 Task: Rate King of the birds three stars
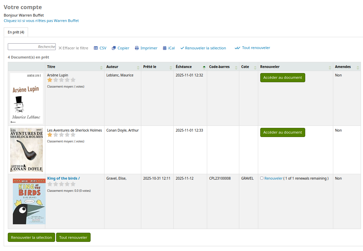pyautogui.click(x=62, y=184)
